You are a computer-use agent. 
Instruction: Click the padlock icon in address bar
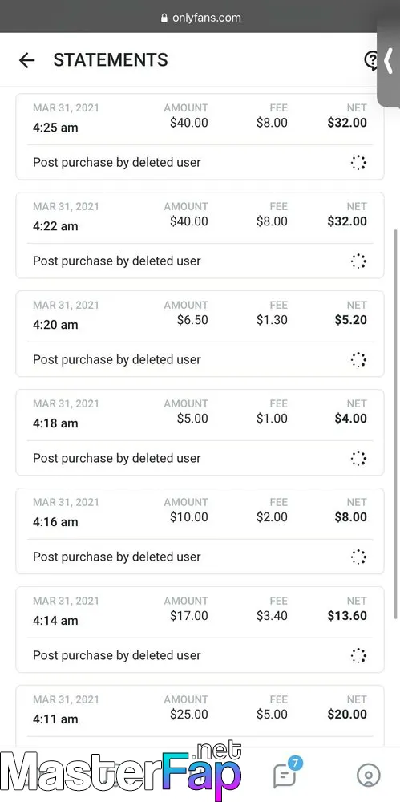click(x=164, y=18)
